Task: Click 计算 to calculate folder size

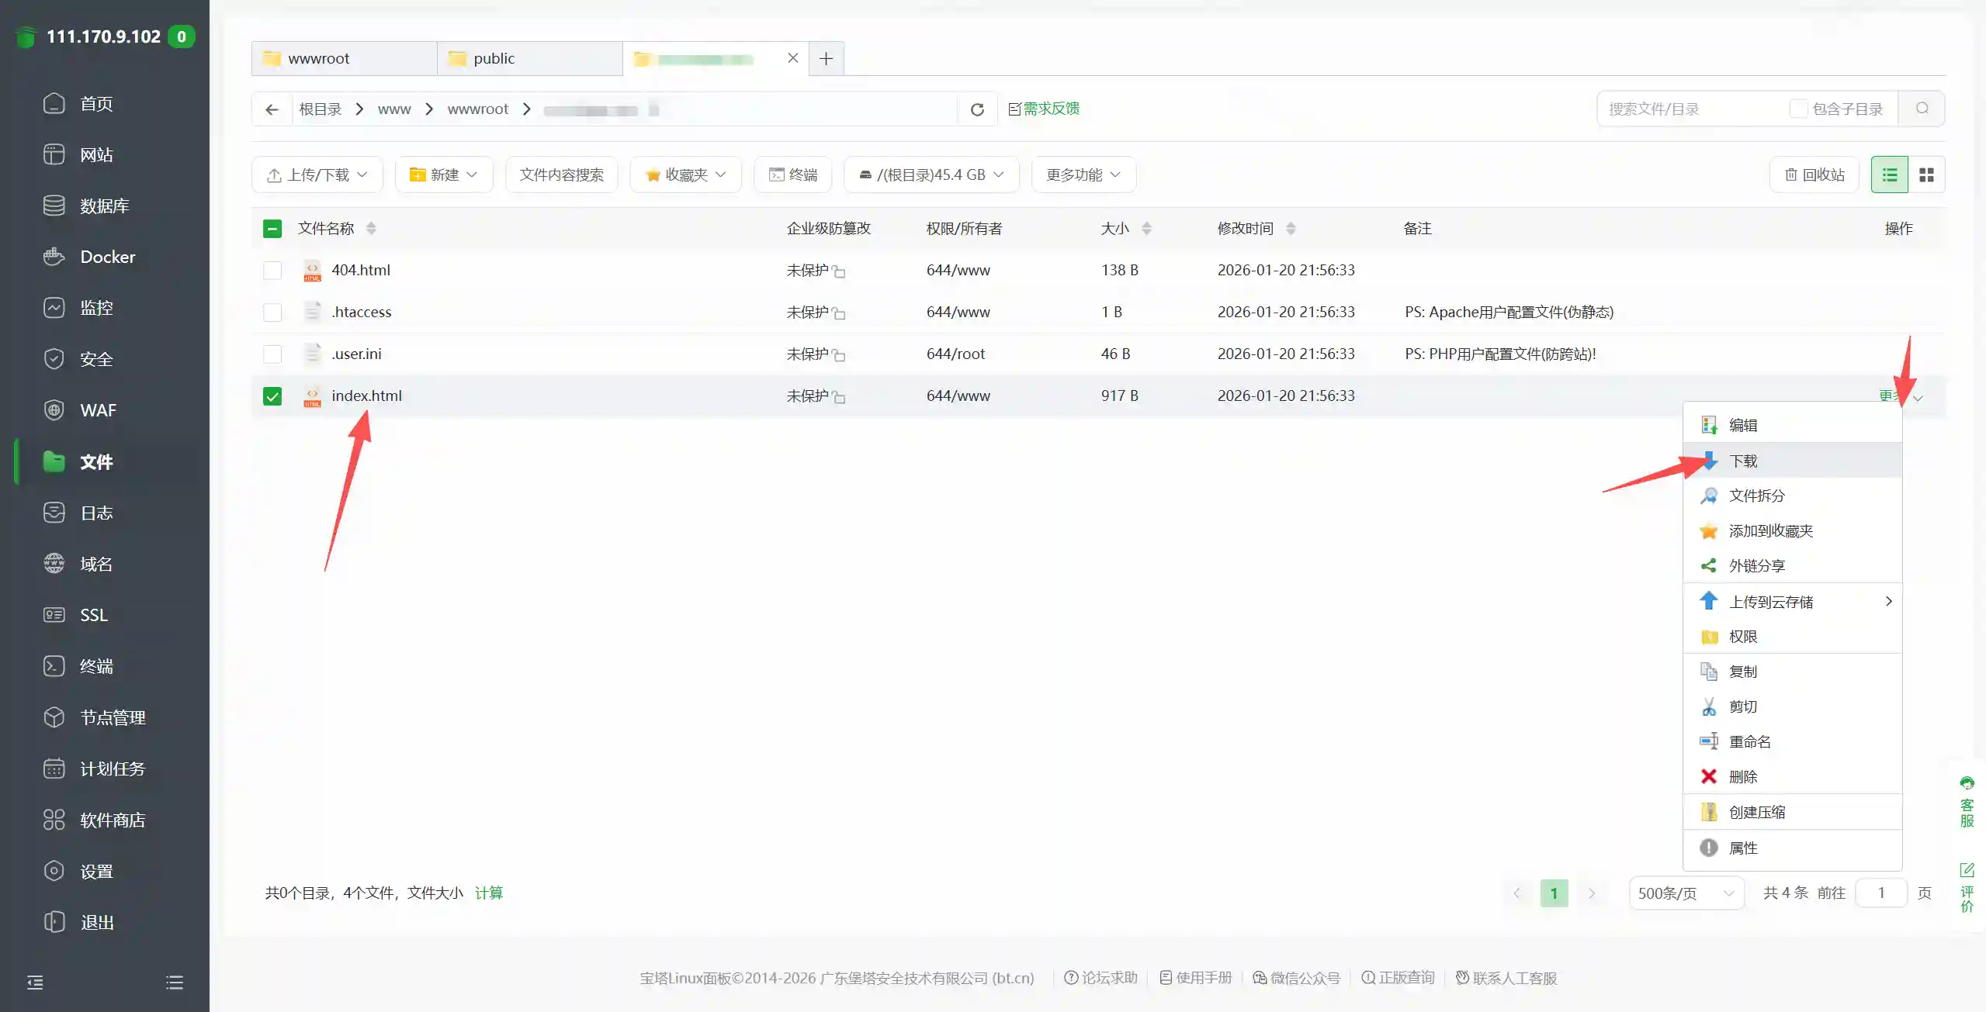Action: pyautogui.click(x=489, y=893)
